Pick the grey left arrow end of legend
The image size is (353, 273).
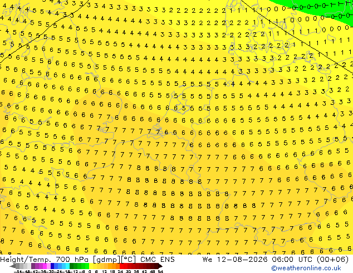[x=13, y=266]
